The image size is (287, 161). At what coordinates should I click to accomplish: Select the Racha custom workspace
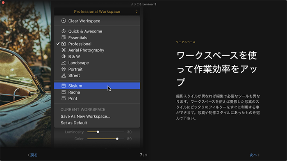click(x=97, y=92)
